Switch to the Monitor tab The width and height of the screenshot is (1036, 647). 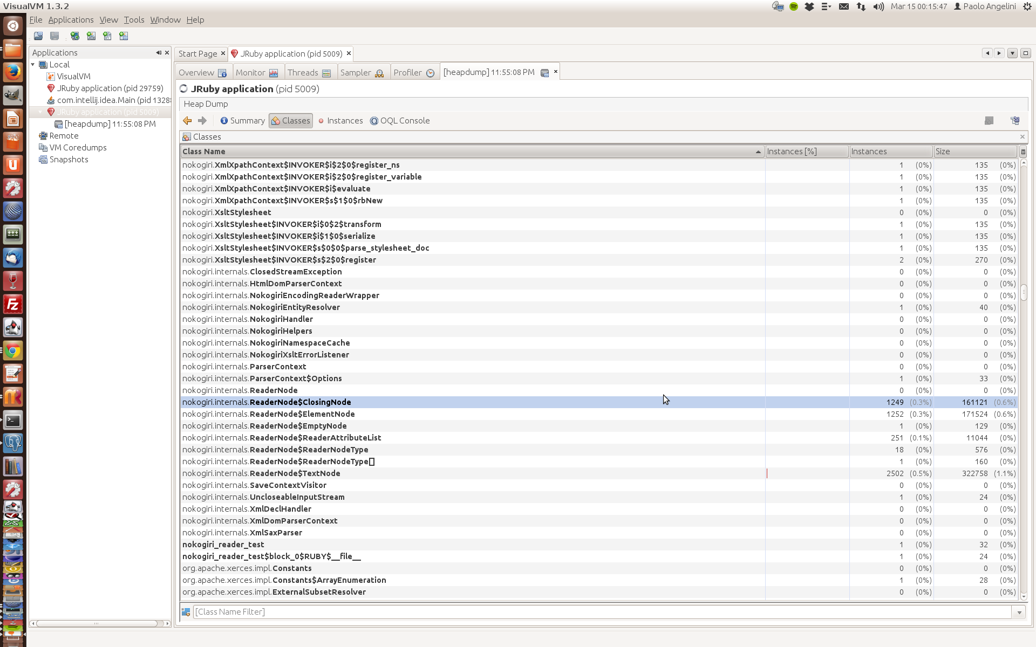coord(257,73)
